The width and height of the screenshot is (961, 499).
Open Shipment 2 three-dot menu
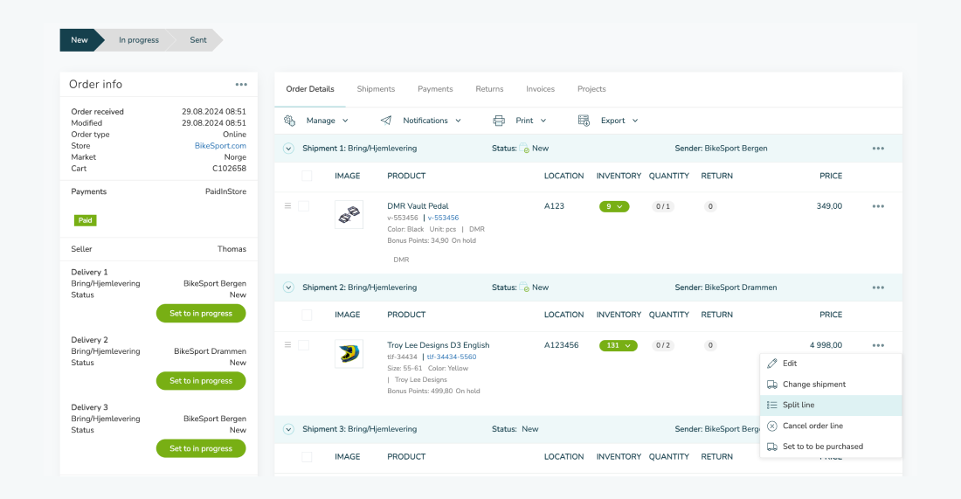tap(878, 288)
